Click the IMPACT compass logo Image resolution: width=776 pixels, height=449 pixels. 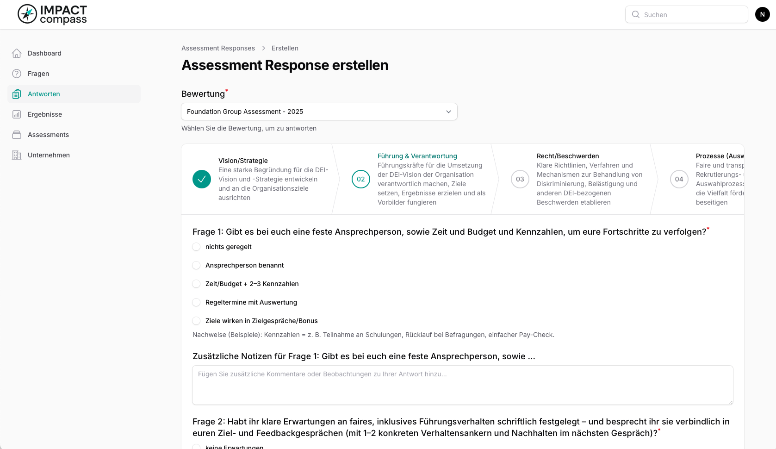point(51,14)
